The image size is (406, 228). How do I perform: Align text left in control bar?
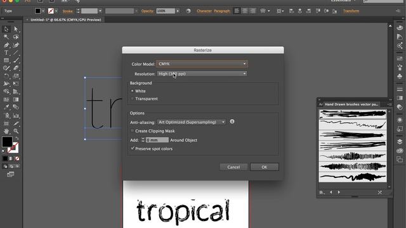click(237, 11)
